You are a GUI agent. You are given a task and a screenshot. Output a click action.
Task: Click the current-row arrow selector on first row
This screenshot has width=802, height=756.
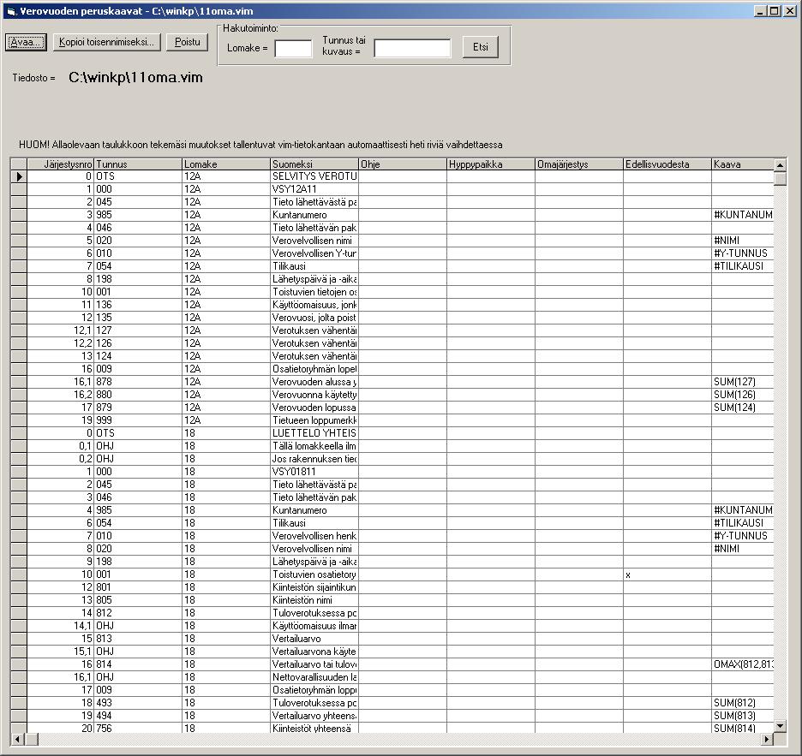click(x=19, y=176)
